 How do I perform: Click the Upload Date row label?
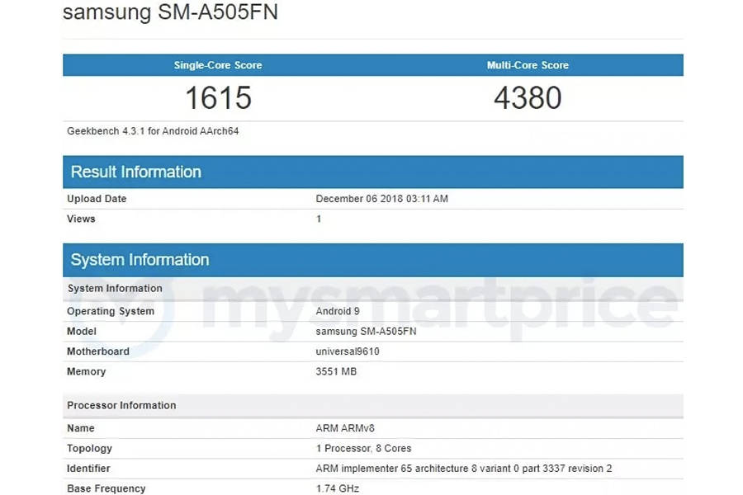tap(96, 199)
